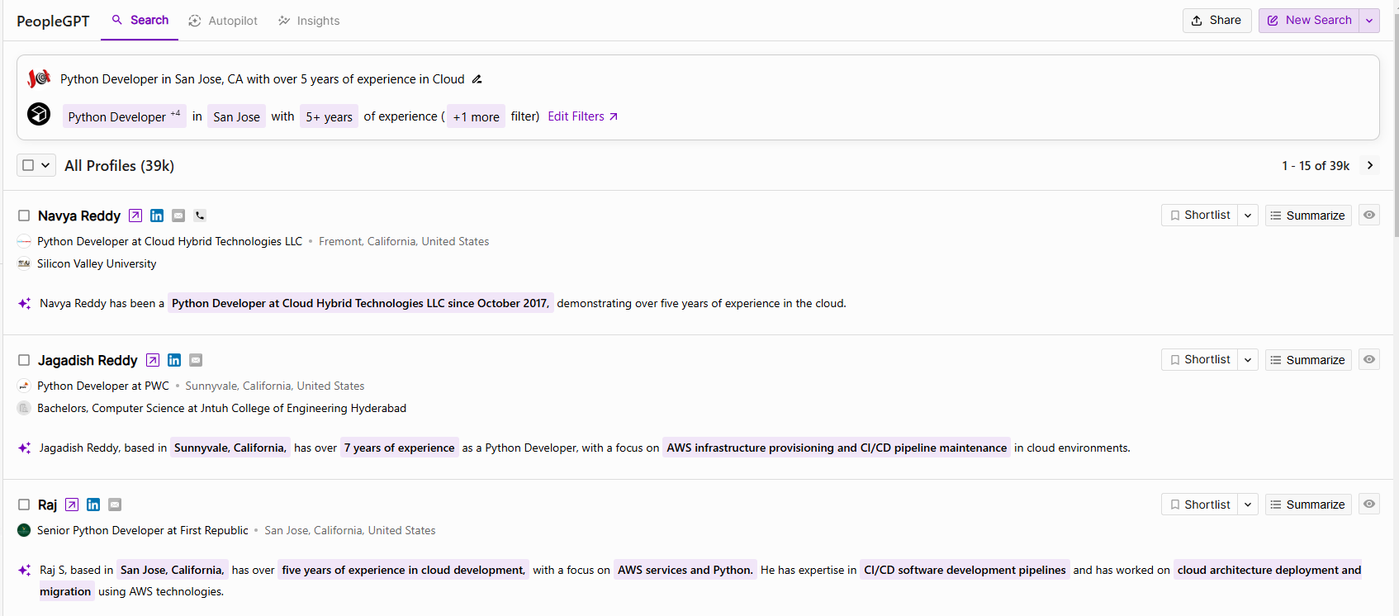Click the PeopleGPT logo
This screenshot has height=616, width=1399.
click(53, 21)
